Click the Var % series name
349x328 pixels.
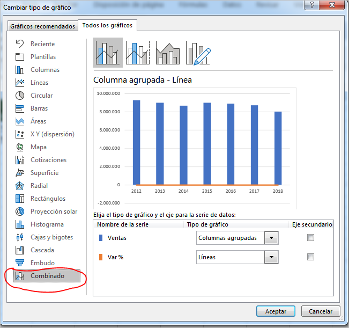[115, 257]
